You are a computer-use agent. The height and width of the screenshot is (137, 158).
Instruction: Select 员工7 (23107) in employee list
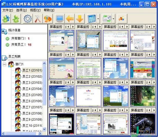[32, 107]
